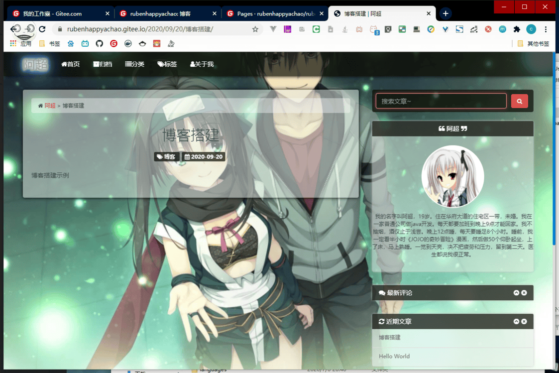
Task: Click the 阿超 breadcrumb home link
Action: [50, 106]
